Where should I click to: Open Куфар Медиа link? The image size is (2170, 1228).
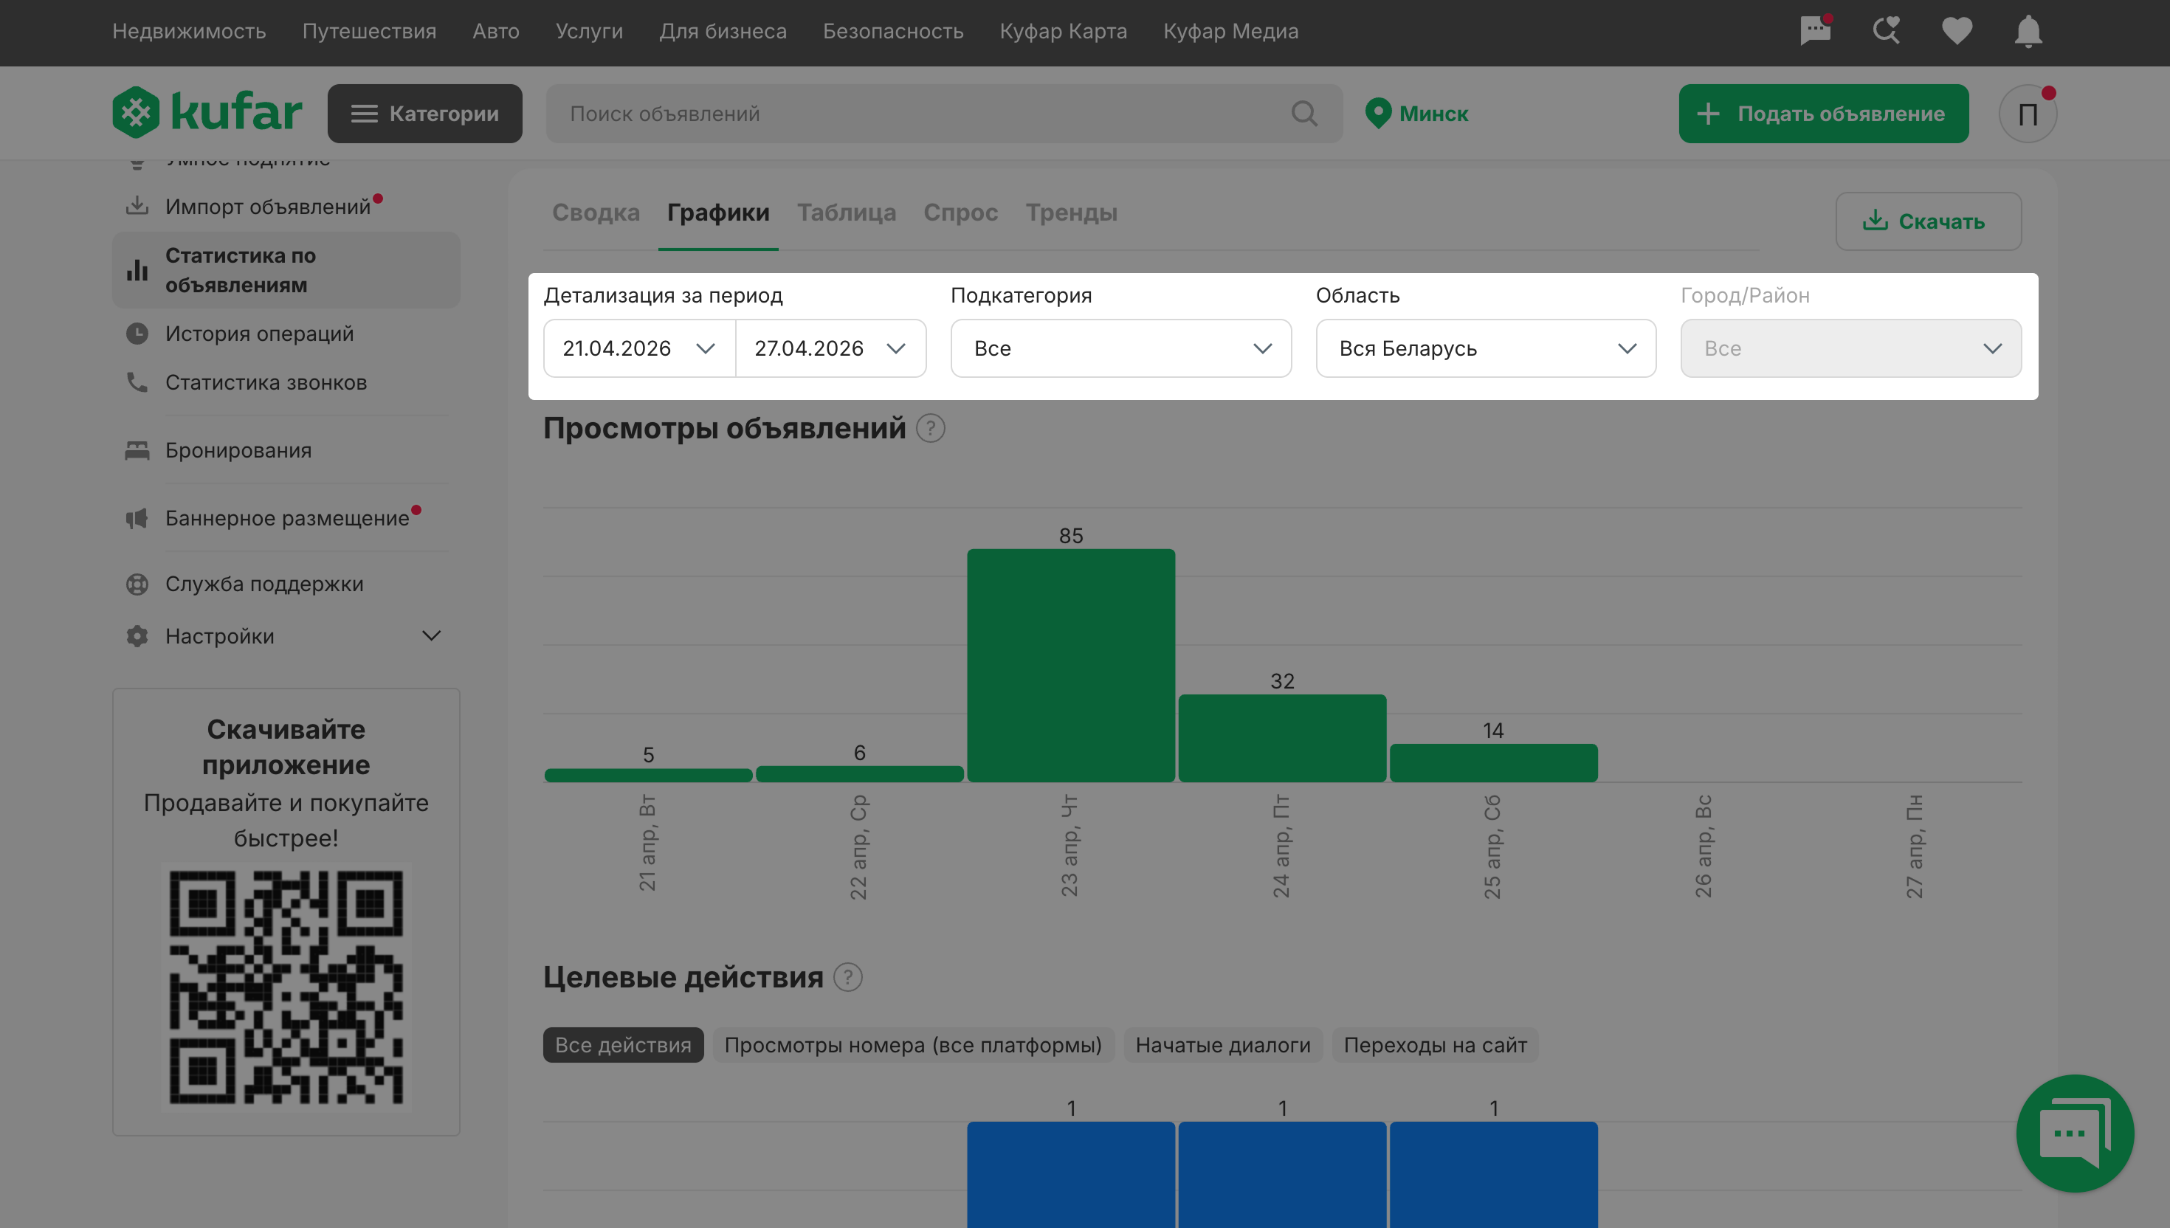tap(1230, 31)
